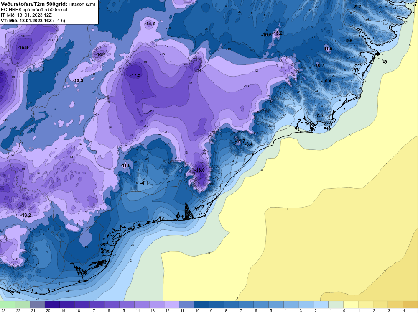
Task: Click the legend swatch between -6 and -5
Action: point(261,305)
